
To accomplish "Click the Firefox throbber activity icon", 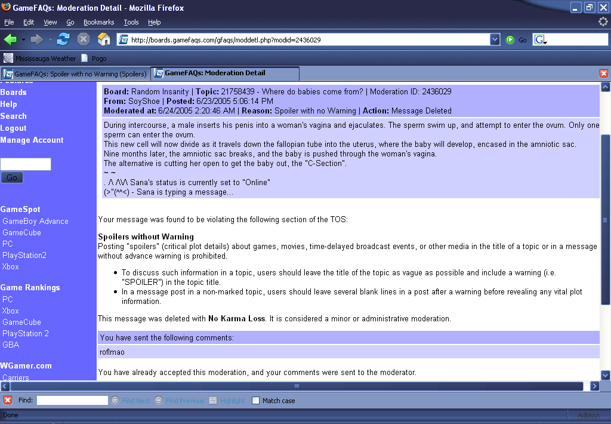I will pos(603,22).
